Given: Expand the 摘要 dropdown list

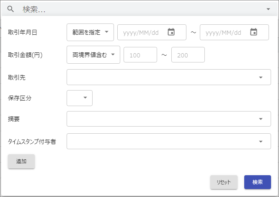Looking at the screenshot, I should click(x=169, y=119).
